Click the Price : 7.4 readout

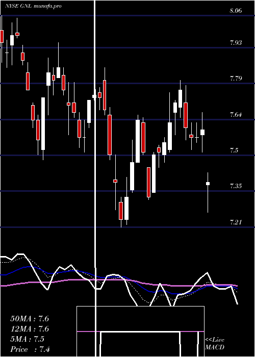[30, 349]
